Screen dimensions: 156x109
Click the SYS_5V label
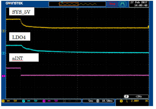coord(21,12)
